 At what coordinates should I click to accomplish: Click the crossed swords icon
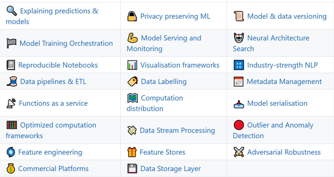coord(239,152)
